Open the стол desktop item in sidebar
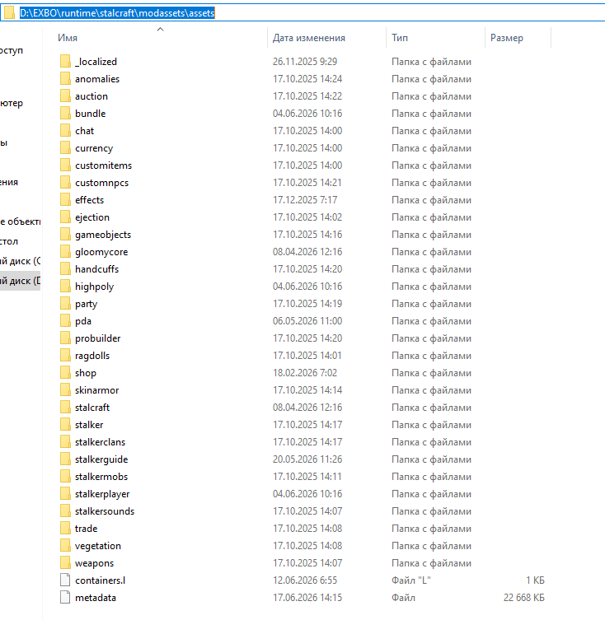This screenshot has height=620, width=605. pos(9,241)
